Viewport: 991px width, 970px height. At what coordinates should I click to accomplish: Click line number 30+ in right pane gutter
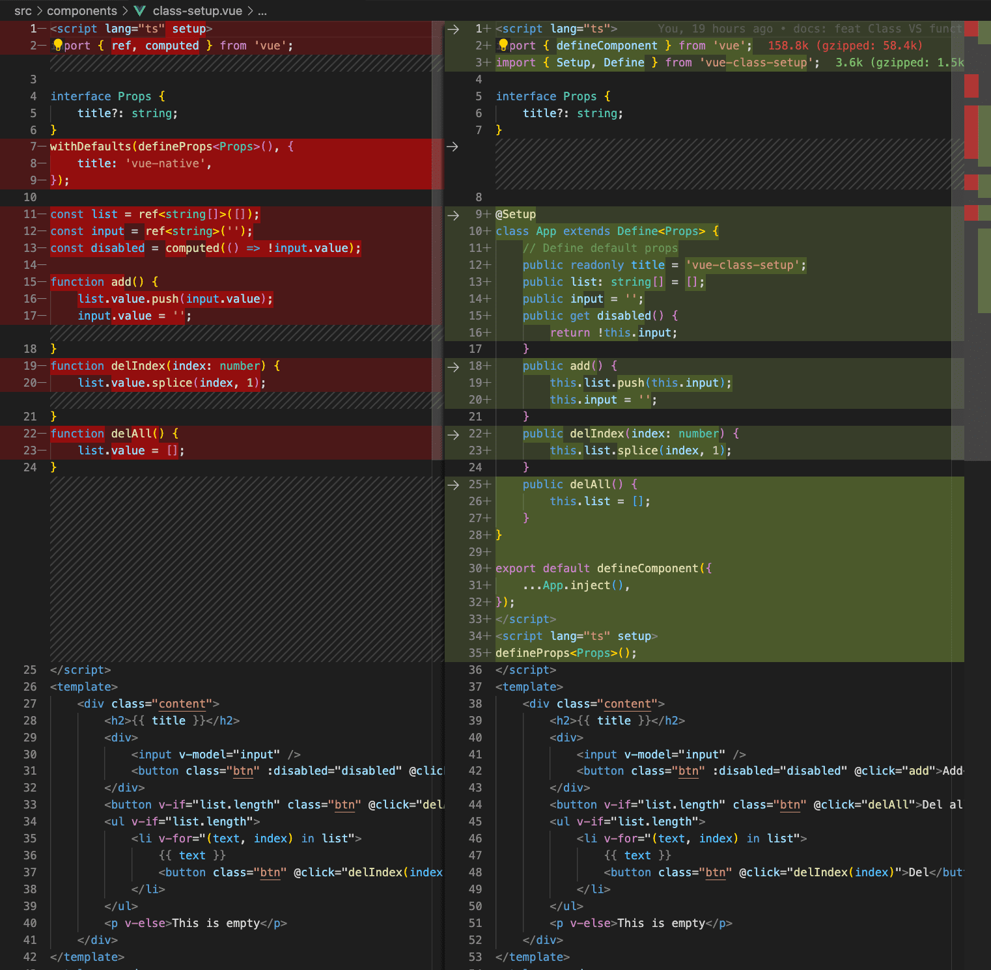tap(480, 568)
